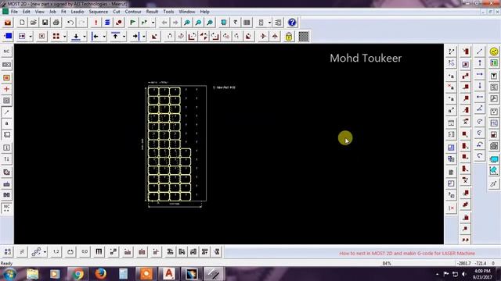Screen dimensions: 501x281
Task: Click the yellow smiley face icon
Action: tap(494, 52)
